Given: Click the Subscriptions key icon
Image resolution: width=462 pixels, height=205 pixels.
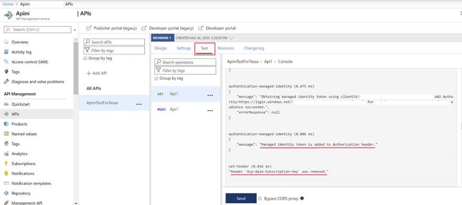Looking at the screenshot, I should 6,164.
